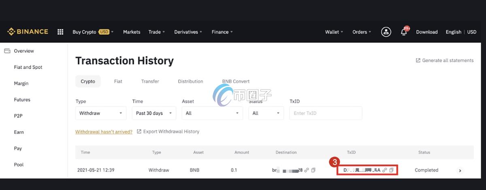
Task: Click the Enter TxID input field
Action: tap(325, 113)
